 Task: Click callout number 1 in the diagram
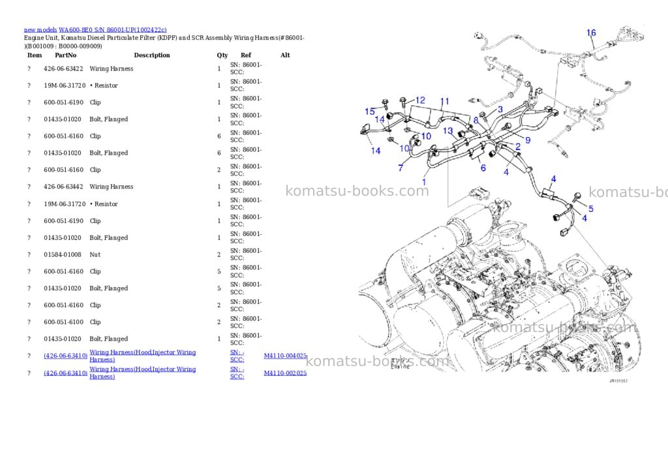424,182
